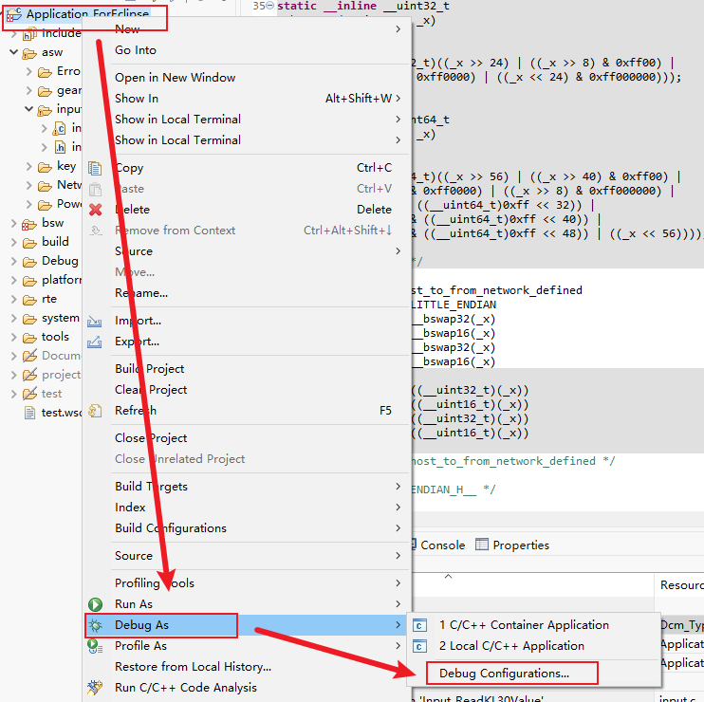
Task: Click the Resource column header
Action: (x=681, y=585)
